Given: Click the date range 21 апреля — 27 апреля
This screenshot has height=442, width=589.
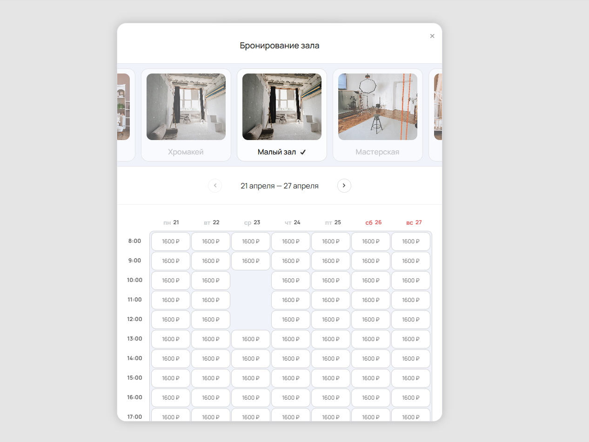Looking at the screenshot, I should (x=280, y=186).
